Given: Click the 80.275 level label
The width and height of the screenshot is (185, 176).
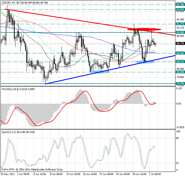Looking at the screenshot, I should 180,61.
